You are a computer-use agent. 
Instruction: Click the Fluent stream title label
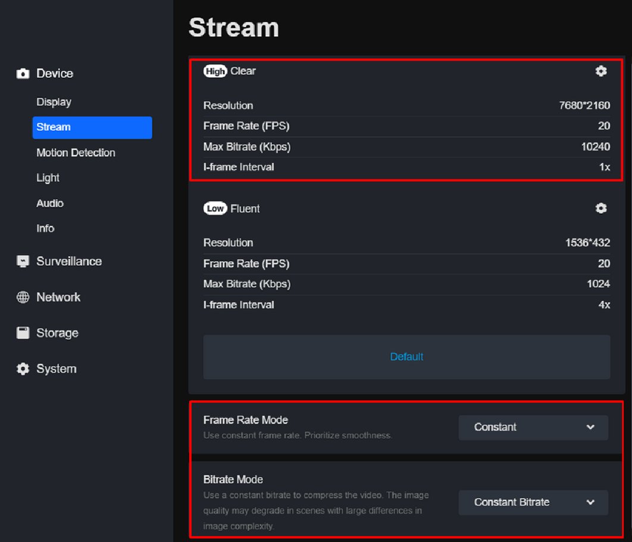pos(245,209)
